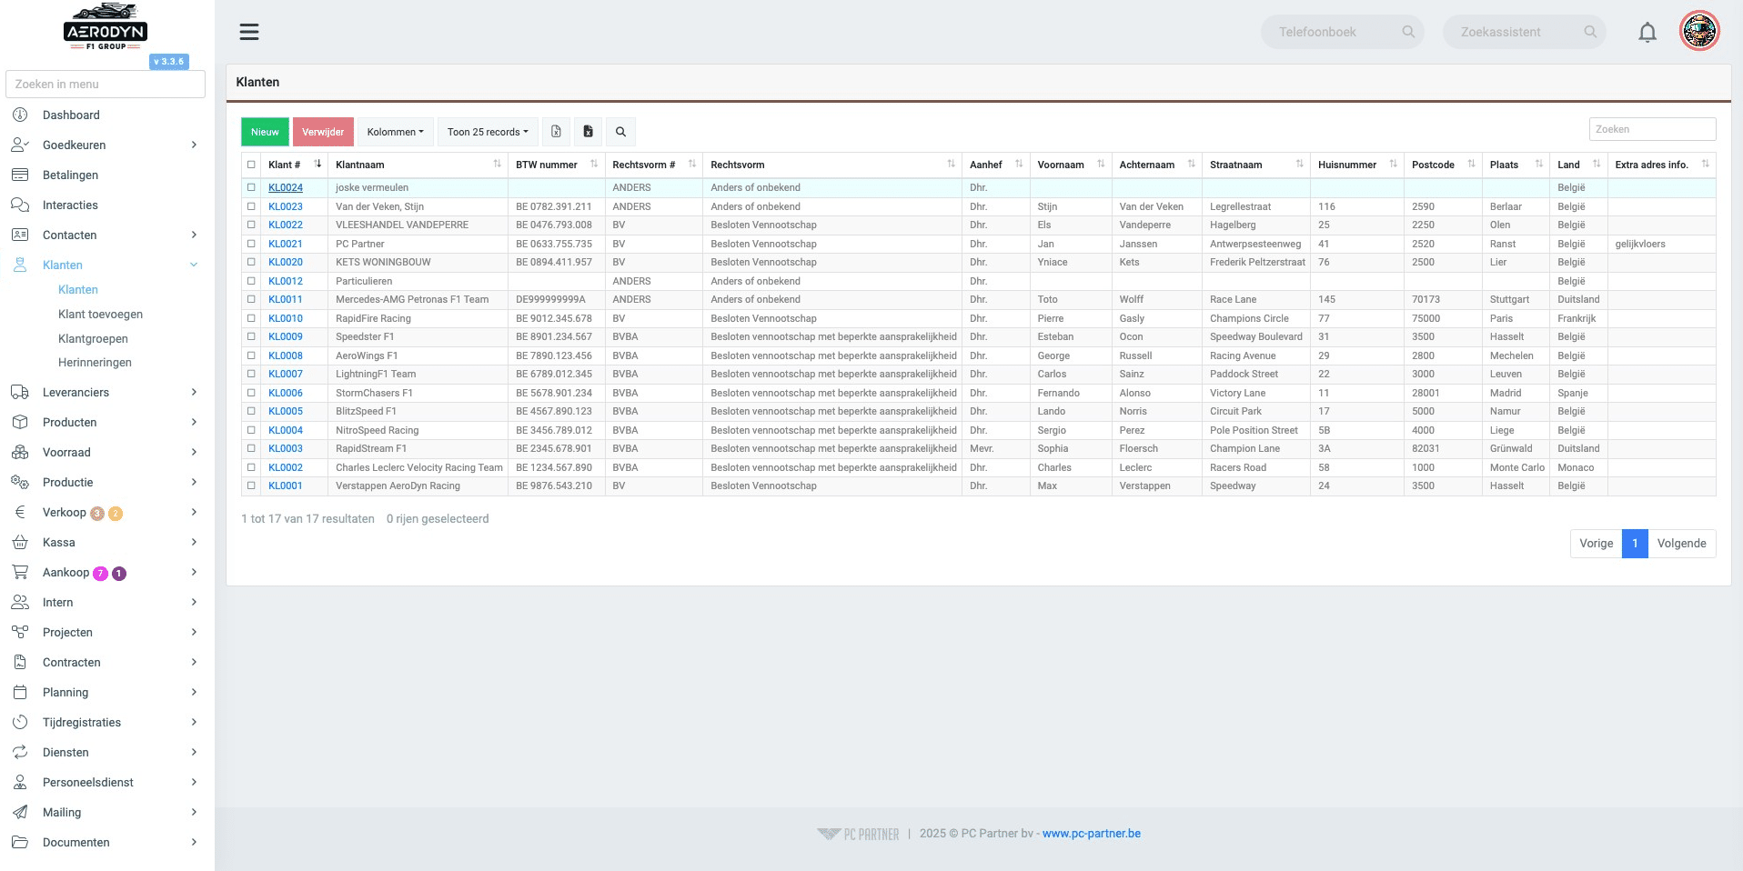Check the row checkbox for KL0024

(x=251, y=187)
